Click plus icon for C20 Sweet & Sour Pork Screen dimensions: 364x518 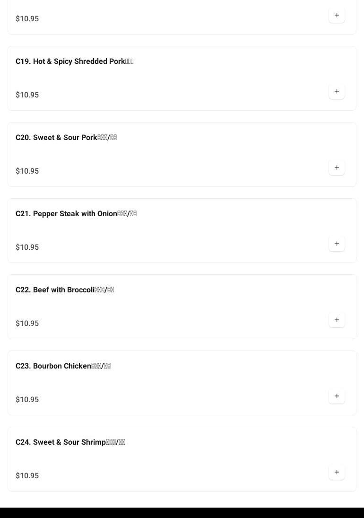pos(337,168)
